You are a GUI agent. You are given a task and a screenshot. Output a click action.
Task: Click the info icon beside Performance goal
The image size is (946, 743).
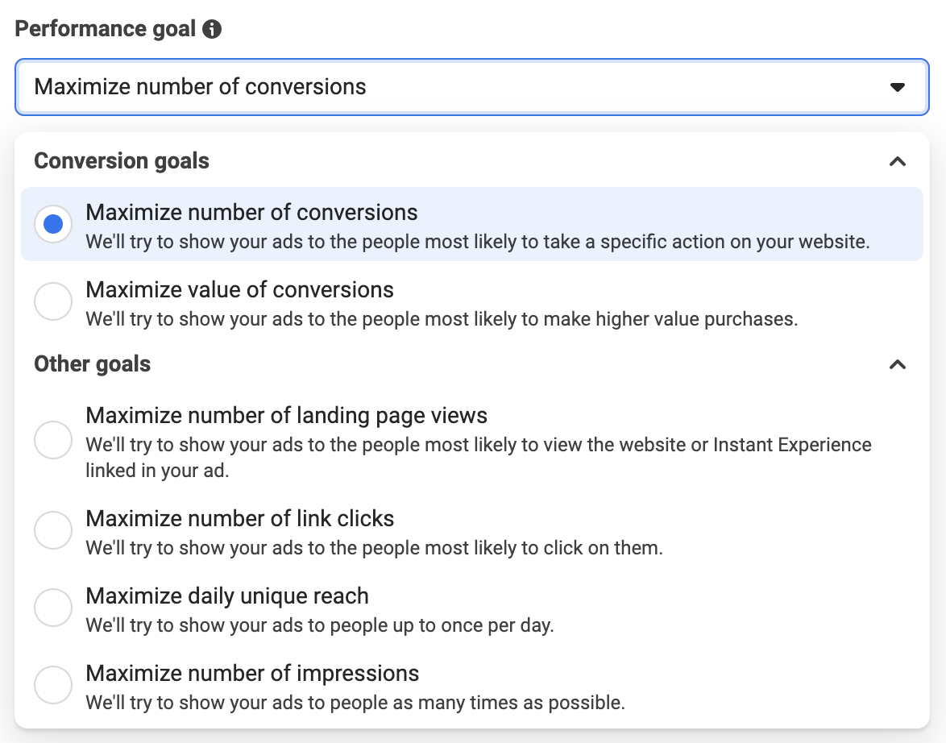tap(212, 29)
